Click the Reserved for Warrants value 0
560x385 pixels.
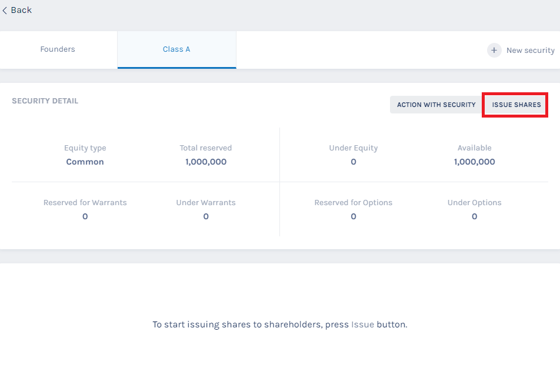85,216
